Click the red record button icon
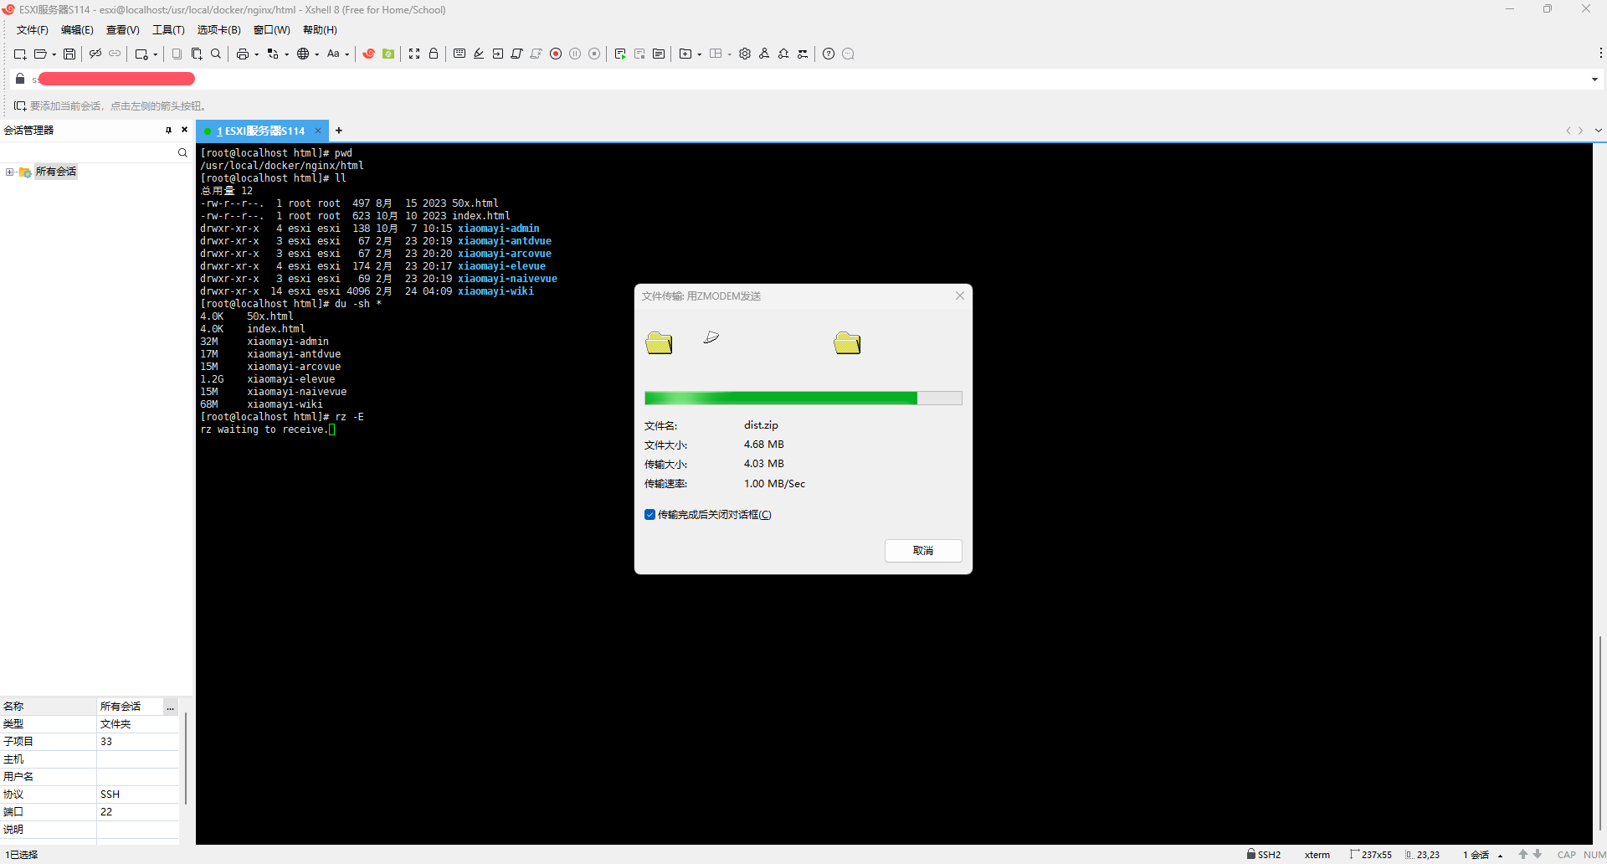This screenshot has width=1607, height=864. pos(556,54)
